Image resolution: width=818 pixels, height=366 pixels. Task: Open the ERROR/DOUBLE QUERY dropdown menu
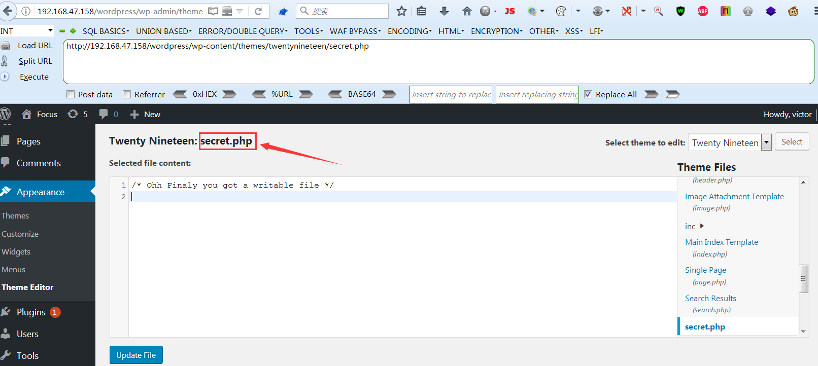pos(243,31)
